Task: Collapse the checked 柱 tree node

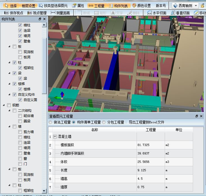Action: tap(9, 63)
